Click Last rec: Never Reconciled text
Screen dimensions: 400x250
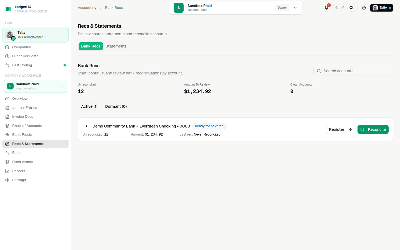pyautogui.click(x=200, y=134)
